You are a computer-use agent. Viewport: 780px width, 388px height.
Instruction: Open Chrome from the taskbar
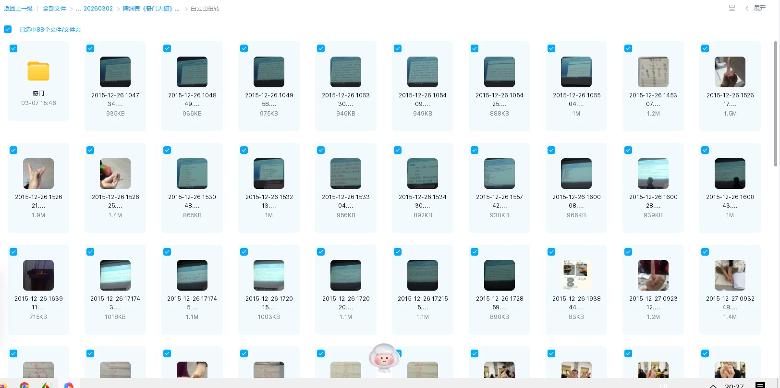click(x=24, y=385)
